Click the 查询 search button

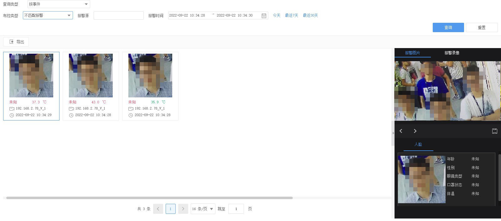tap(448, 27)
